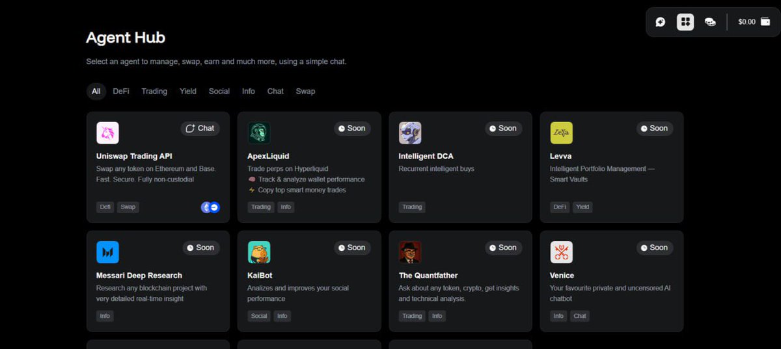
Task: Click the Soon badge on Intelligent DCA
Action: (x=503, y=128)
